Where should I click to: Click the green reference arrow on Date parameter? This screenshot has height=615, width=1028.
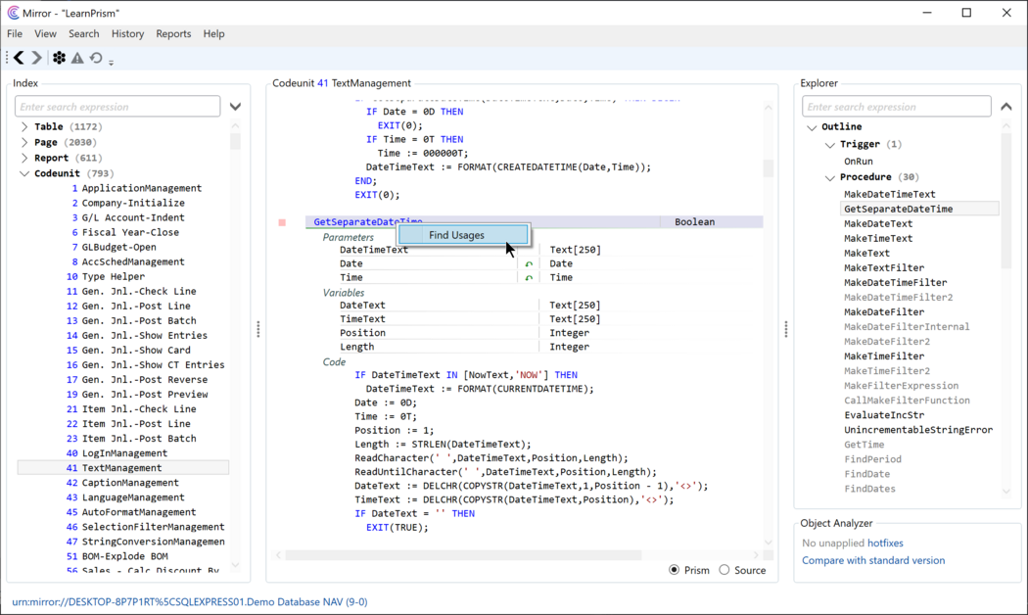pyautogui.click(x=529, y=263)
